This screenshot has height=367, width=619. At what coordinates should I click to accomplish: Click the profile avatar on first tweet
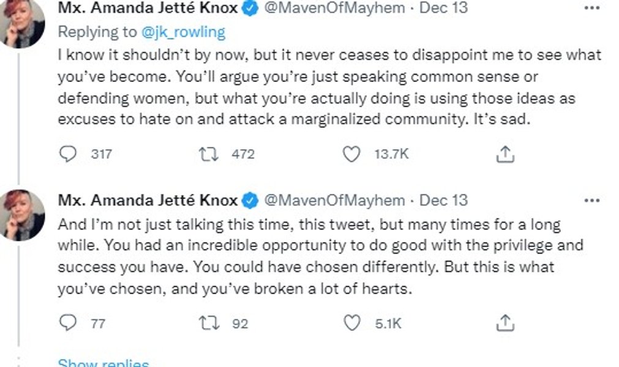(x=24, y=22)
